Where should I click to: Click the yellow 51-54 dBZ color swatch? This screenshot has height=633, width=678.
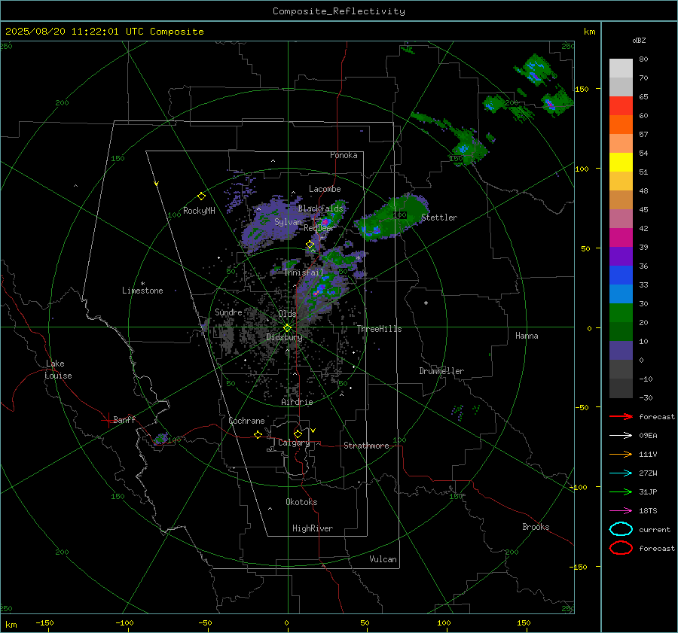[x=621, y=163]
